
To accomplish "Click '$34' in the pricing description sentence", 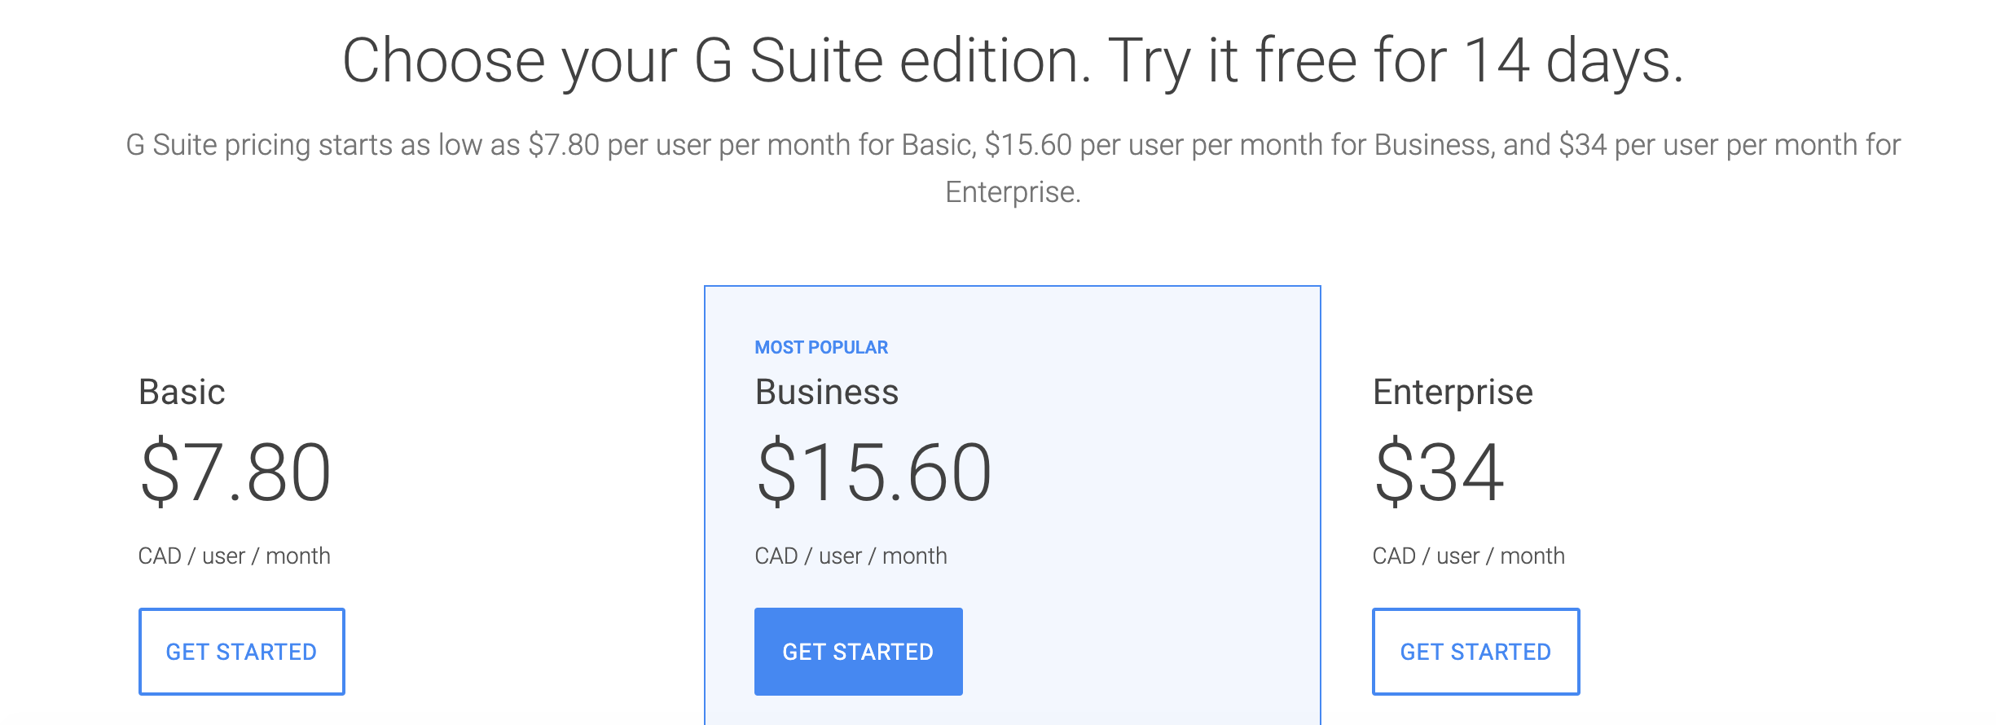I will pos(1582,145).
